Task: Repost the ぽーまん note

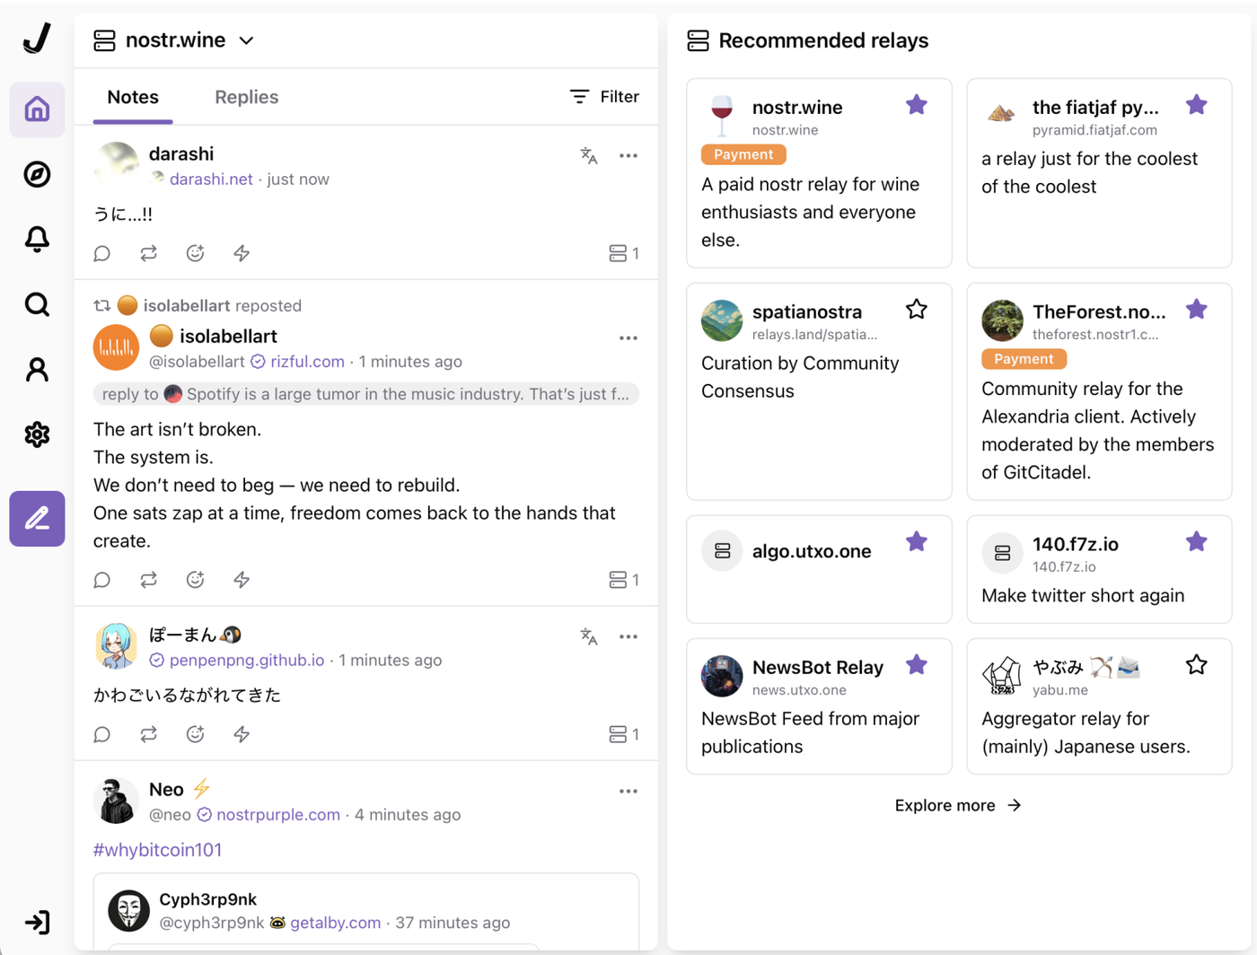Action: tap(149, 734)
